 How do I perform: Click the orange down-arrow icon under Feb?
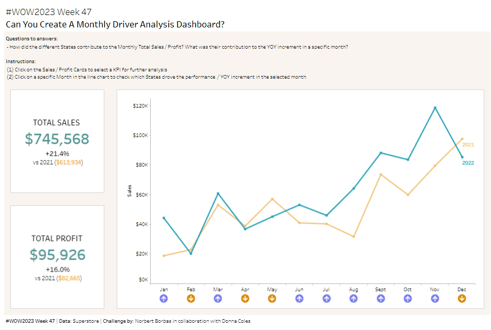click(191, 298)
